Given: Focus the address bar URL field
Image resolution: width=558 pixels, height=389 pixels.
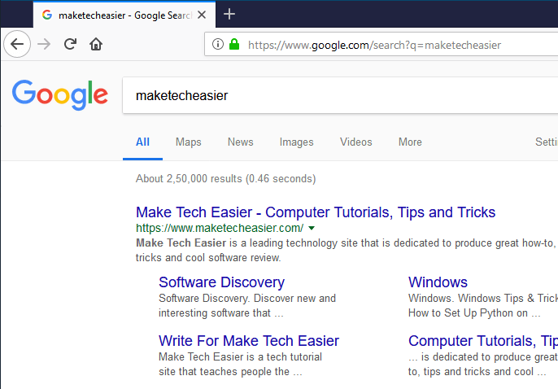Looking at the screenshot, I should pyautogui.click(x=381, y=45).
